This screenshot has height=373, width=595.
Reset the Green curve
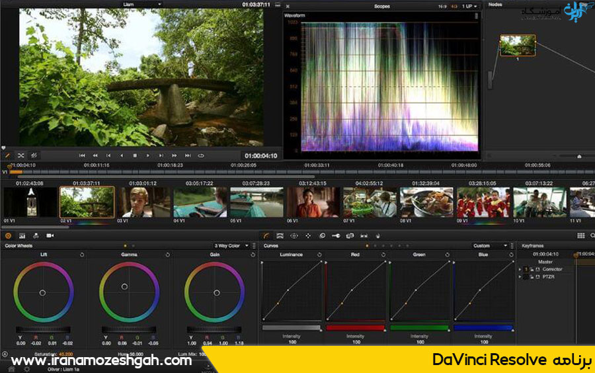click(447, 255)
